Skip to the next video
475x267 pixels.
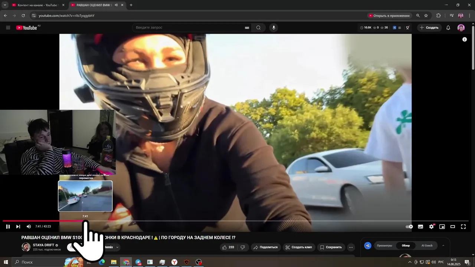click(18, 227)
